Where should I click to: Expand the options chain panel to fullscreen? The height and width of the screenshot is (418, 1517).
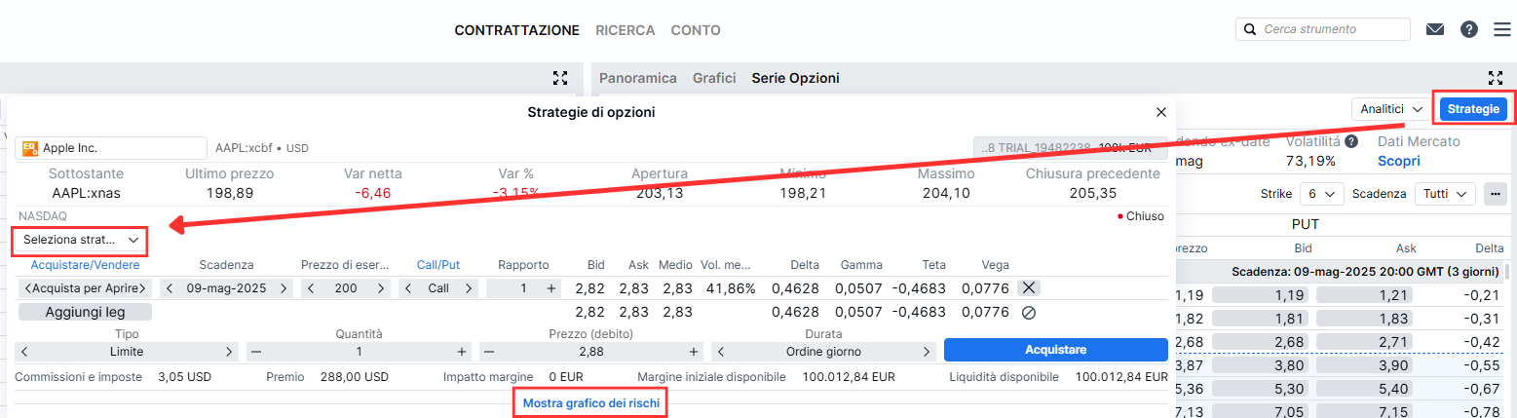(1496, 78)
